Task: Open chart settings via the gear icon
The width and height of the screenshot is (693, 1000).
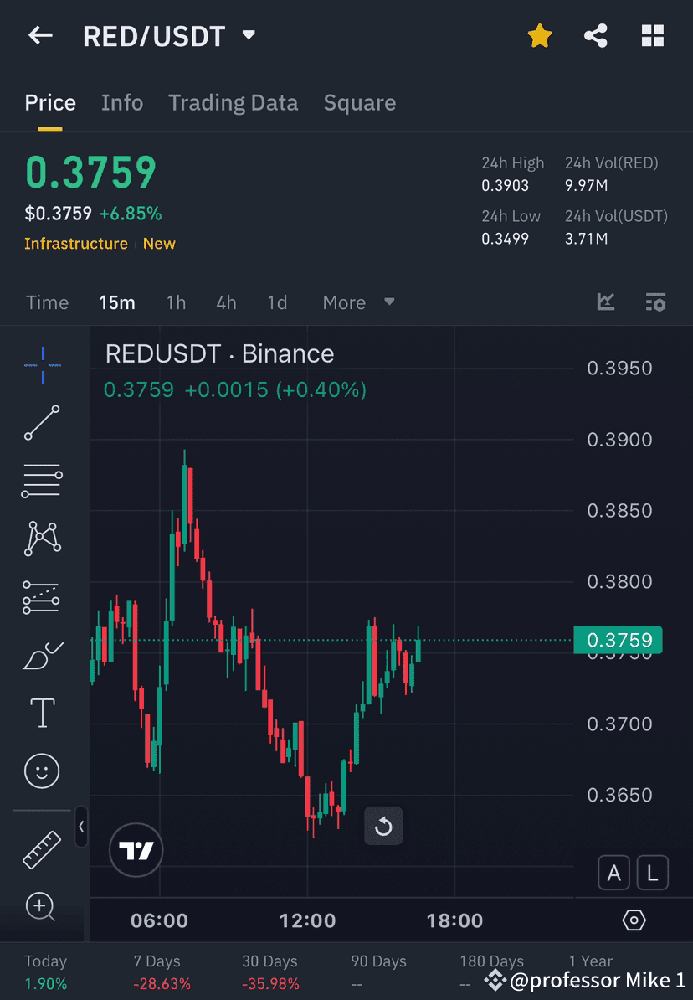Action: coord(633,920)
